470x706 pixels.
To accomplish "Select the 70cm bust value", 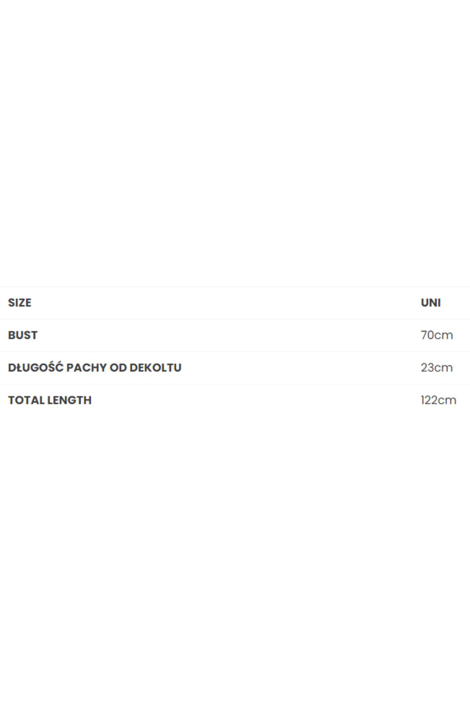I will 437,335.
